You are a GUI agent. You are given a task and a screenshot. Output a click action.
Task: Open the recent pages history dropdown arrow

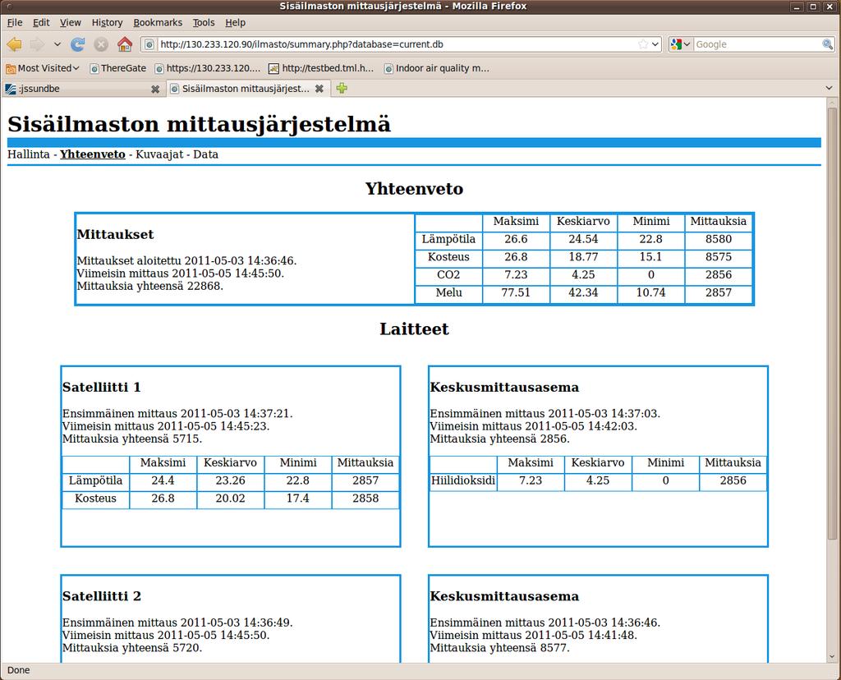click(57, 44)
